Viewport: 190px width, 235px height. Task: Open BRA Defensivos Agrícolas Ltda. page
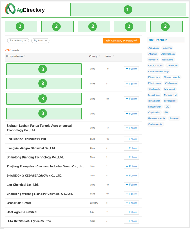(x=29, y=221)
